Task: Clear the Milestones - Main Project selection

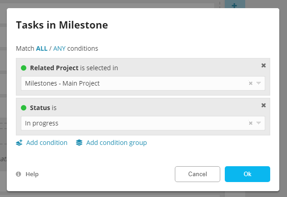Action: coord(251,83)
